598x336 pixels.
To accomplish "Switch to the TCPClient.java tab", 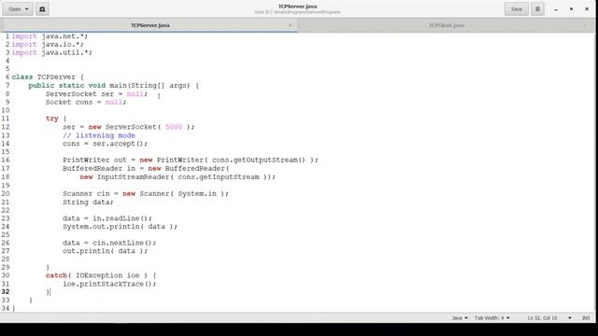I will click(x=447, y=25).
